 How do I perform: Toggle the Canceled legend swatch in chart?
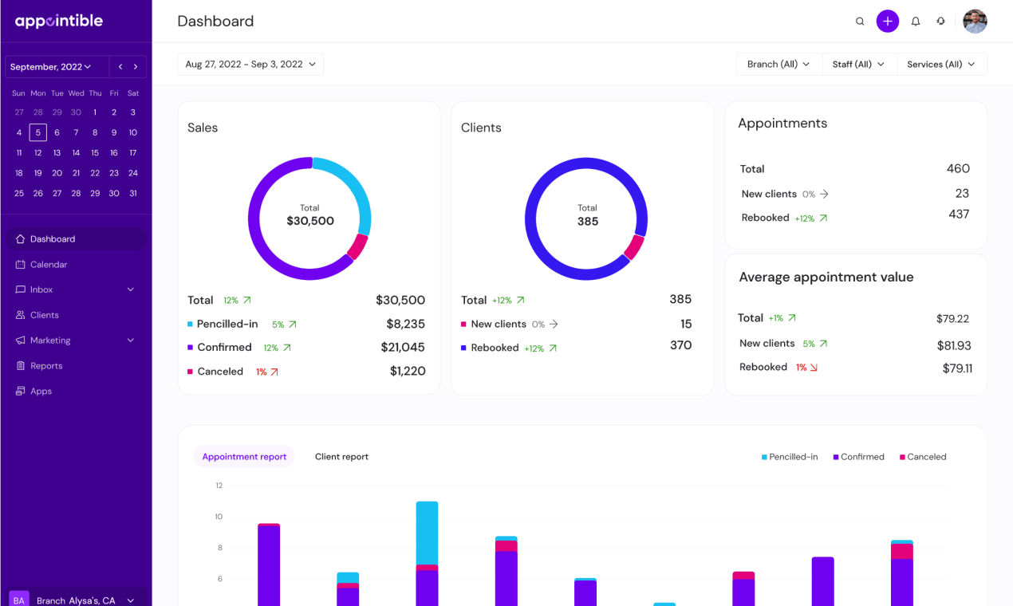click(903, 457)
